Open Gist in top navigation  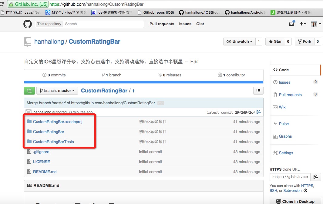pos(200,24)
